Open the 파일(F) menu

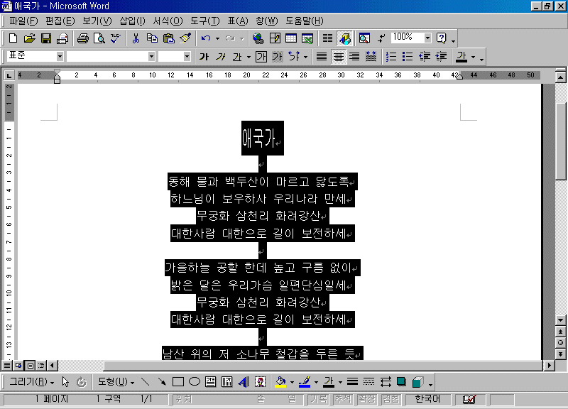click(23, 21)
